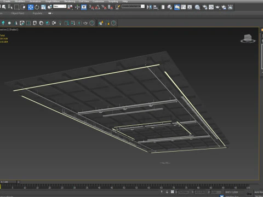The image size is (263, 197).
Task: Switch to Populate ribbon tab
Action: click(37, 13)
